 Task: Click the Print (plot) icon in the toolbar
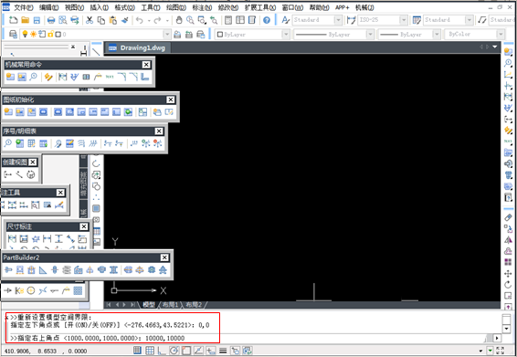click(x=51, y=20)
